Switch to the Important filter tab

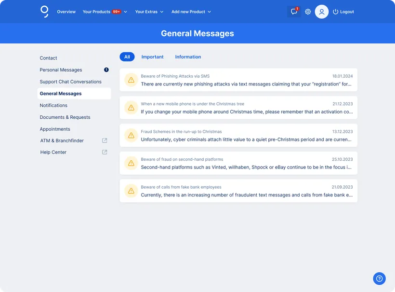152,57
